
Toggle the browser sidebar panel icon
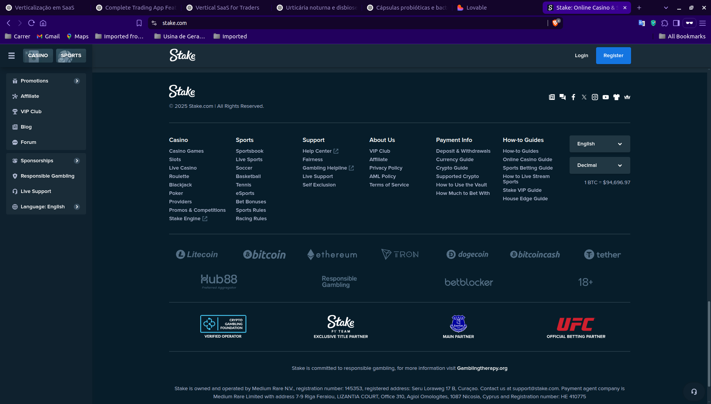tap(676, 23)
